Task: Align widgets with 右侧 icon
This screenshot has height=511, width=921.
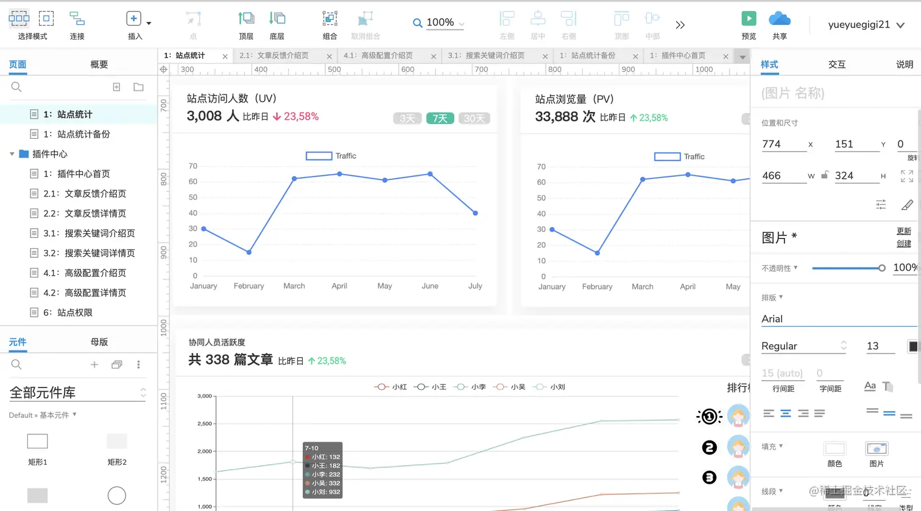Action: coord(569,18)
